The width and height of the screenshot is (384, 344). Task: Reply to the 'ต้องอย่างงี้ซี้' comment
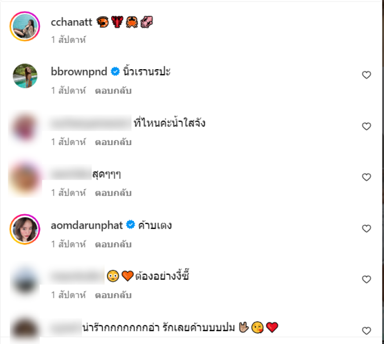113,295
